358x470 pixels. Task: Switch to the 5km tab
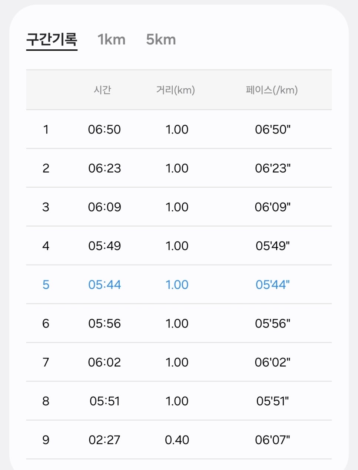point(161,39)
